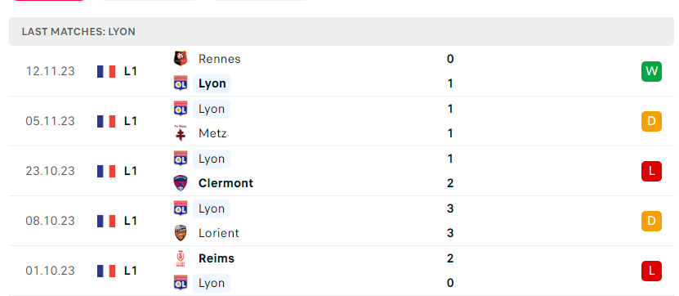Select the bold Lyon name under Rennes

click(212, 83)
